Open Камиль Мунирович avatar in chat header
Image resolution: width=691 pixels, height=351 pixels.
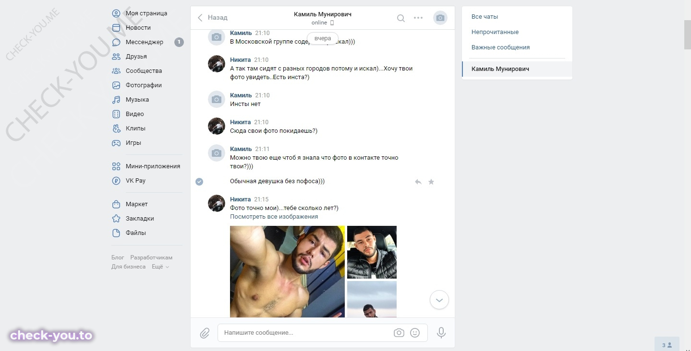pyautogui.click(x=440, y=18)
